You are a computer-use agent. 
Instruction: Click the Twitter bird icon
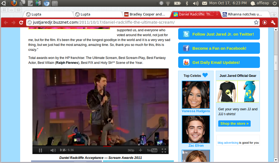[186, 34]
